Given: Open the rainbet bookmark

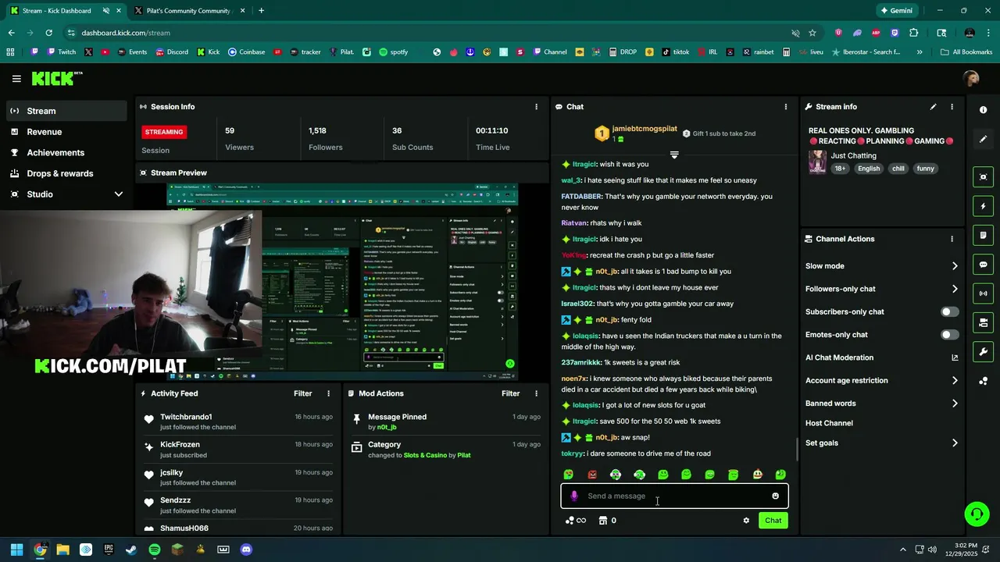Looking at the screenshot, I should pyautogui.click(x=758, y=52).
